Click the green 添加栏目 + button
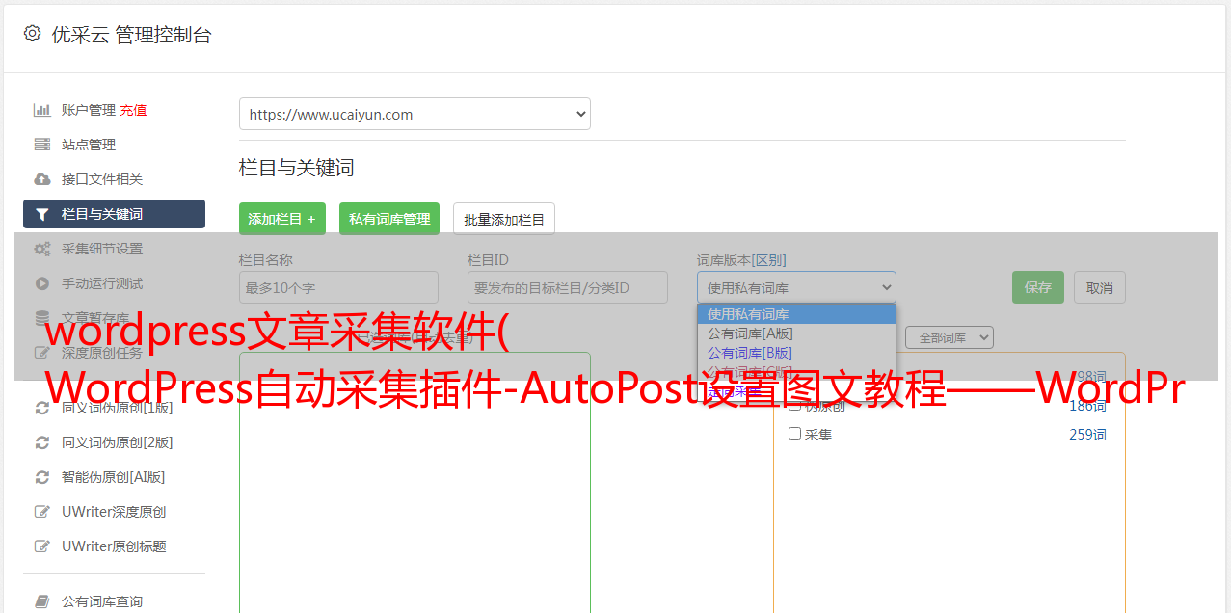Screen dimensions: 1231x613 282,219
